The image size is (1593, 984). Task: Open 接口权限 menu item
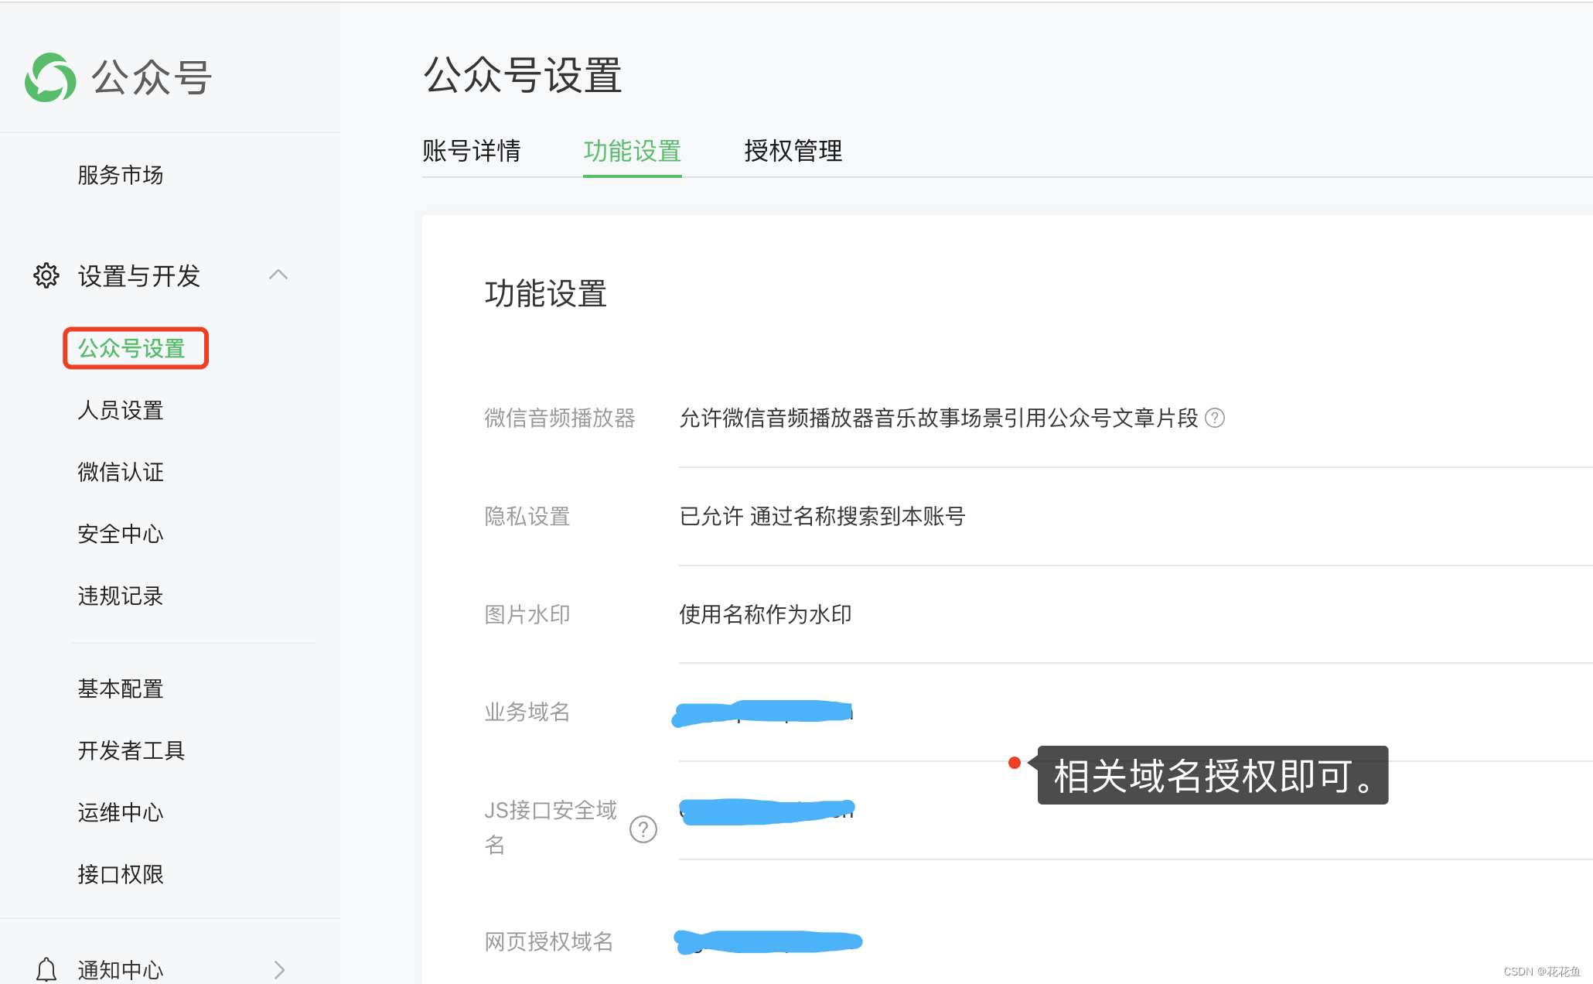click(x=120, y=874)
